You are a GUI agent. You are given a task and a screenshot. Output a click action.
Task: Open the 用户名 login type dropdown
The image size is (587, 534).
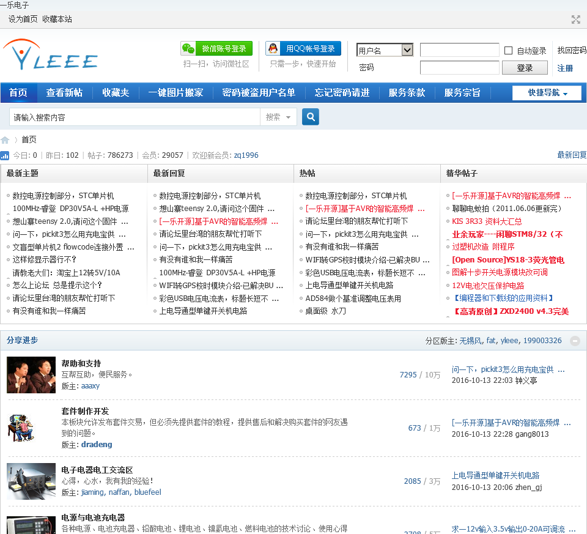(x=385, y=51)
